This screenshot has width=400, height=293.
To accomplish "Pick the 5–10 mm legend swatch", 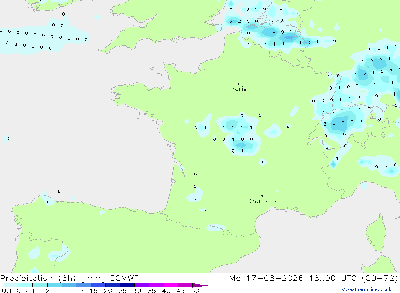I will coord(69,285).
